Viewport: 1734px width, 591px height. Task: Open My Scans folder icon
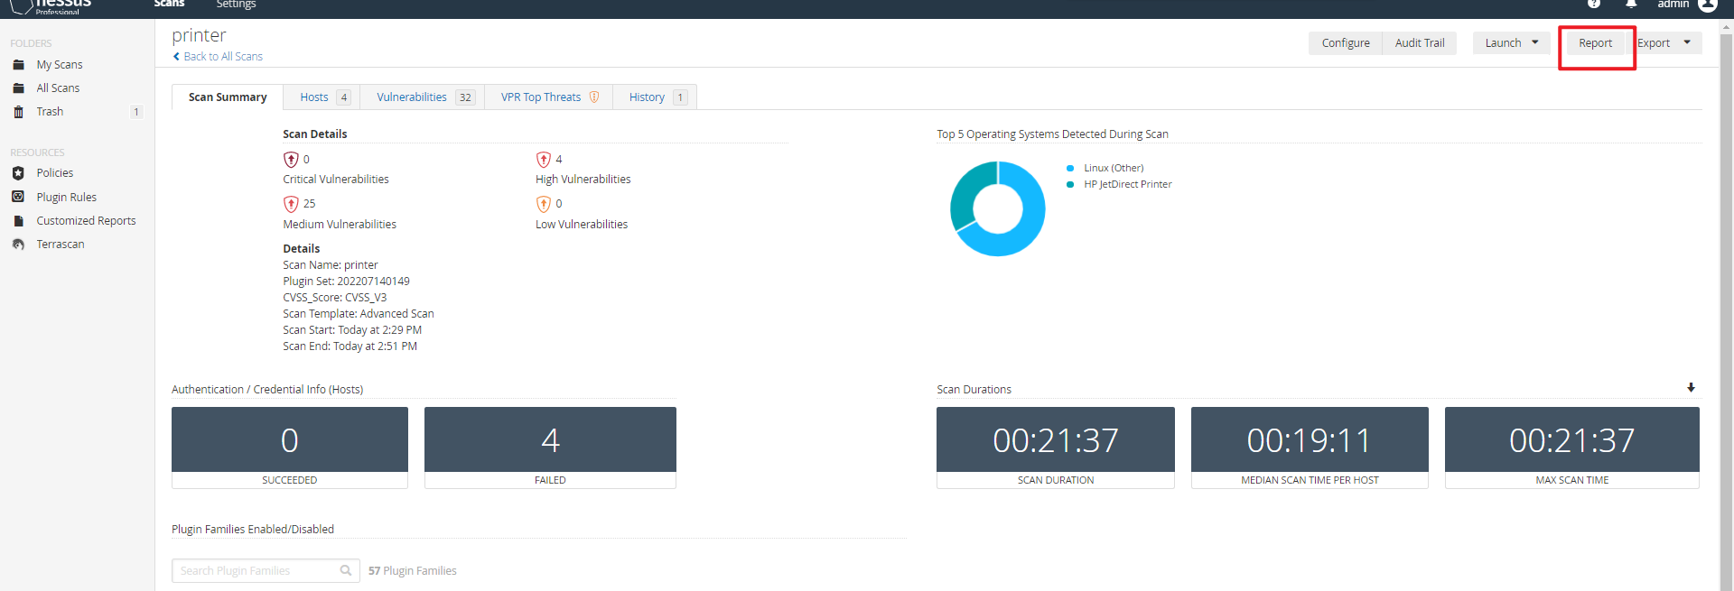click(18, 65)
